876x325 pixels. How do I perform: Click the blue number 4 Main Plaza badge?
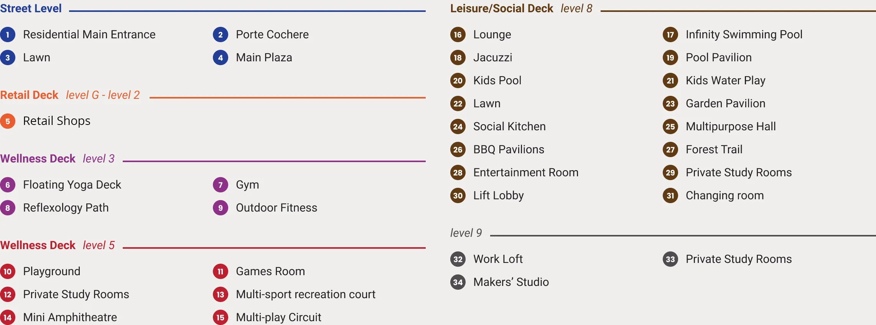click(221, 57)
